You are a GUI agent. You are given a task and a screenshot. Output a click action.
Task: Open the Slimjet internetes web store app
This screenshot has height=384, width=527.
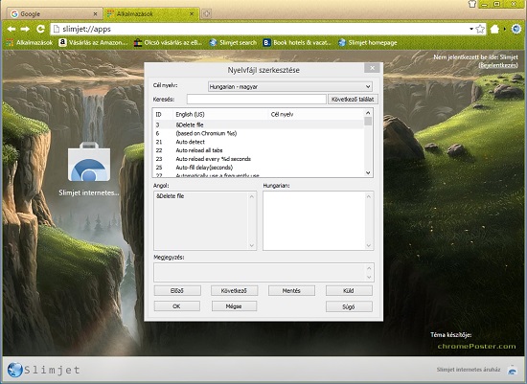pyautogui.click(x=89, y=169)
